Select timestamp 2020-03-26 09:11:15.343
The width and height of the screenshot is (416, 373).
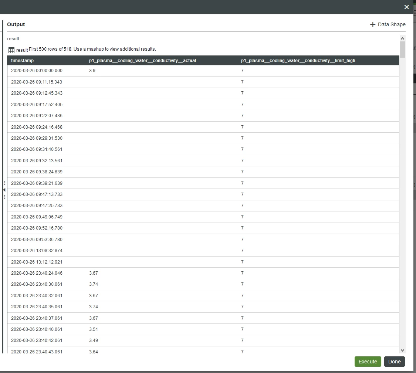[37, 82]
